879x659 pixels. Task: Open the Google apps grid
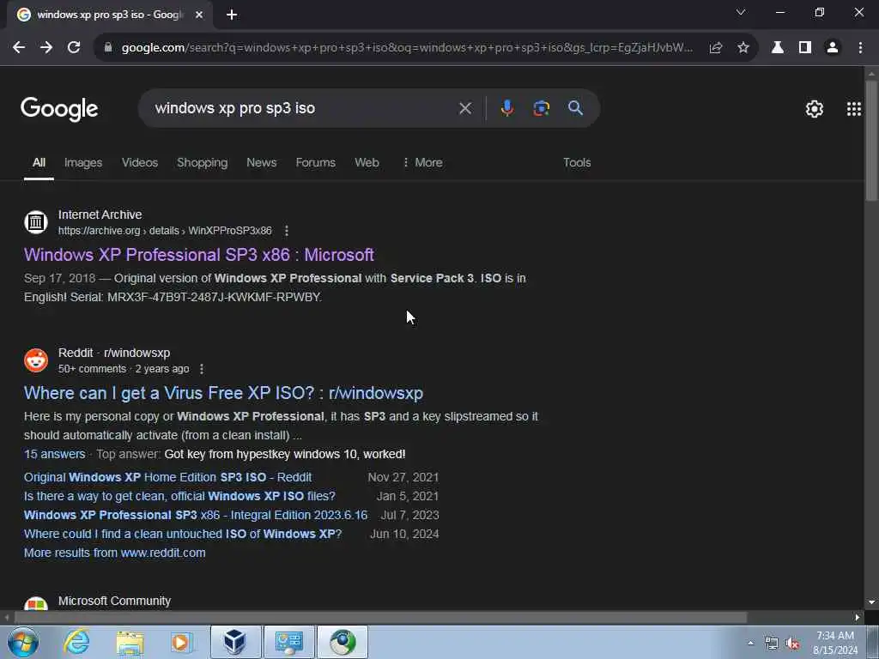pos(854,109)
